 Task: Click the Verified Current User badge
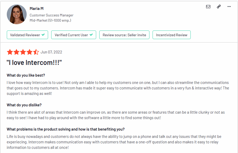[x=74, y=35]
